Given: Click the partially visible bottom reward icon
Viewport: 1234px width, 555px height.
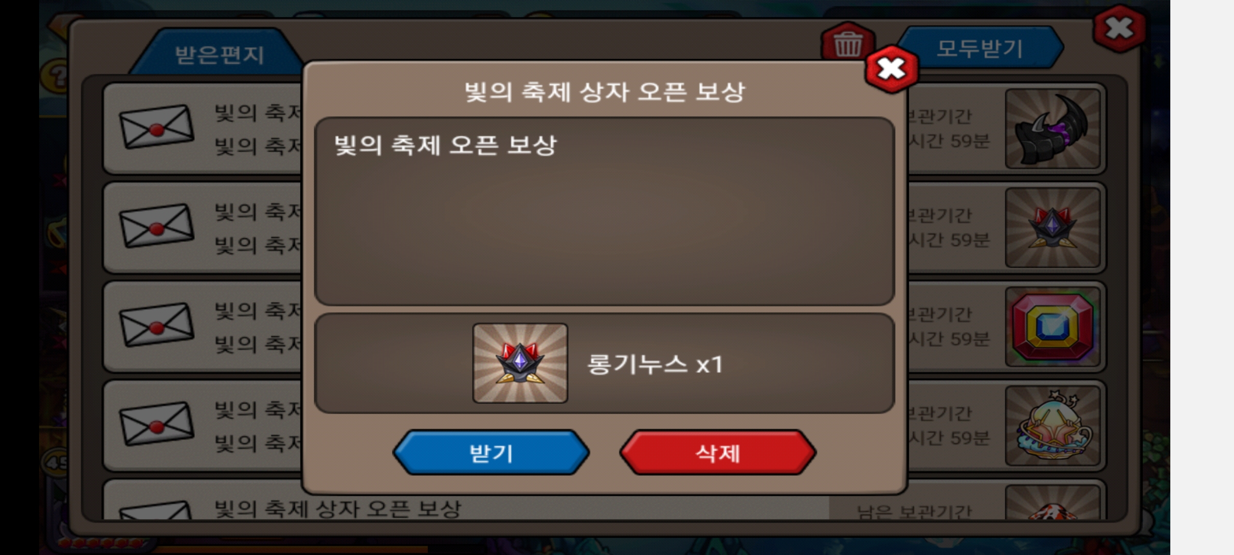Looking at the screenshot, I should [1052, 503].
